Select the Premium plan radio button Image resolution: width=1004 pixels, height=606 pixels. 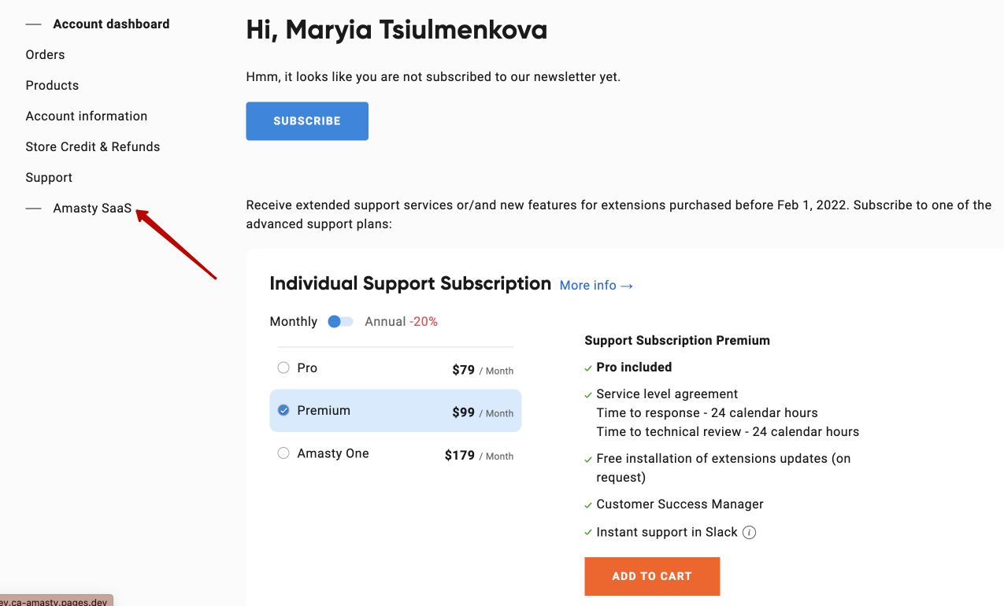pyautogui.click(x=283, y=410)
